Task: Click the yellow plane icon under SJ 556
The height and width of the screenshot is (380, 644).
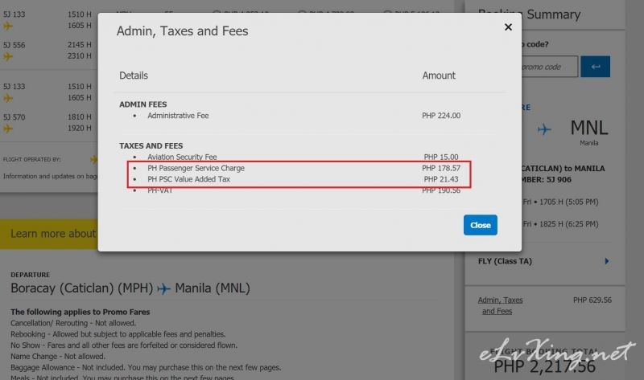Action: 9,56
